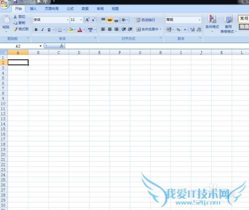Click the Office button logo
This screenshot has width=249, height=210.
coord(4,4)
